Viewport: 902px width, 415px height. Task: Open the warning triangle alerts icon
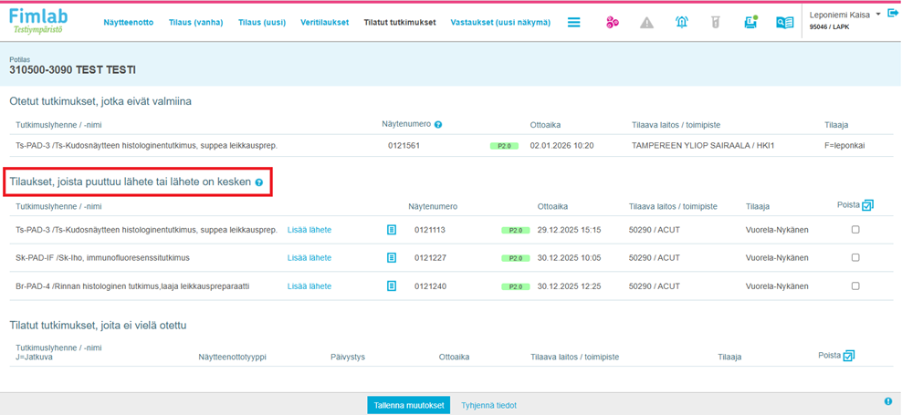click(x=647, y=23)
